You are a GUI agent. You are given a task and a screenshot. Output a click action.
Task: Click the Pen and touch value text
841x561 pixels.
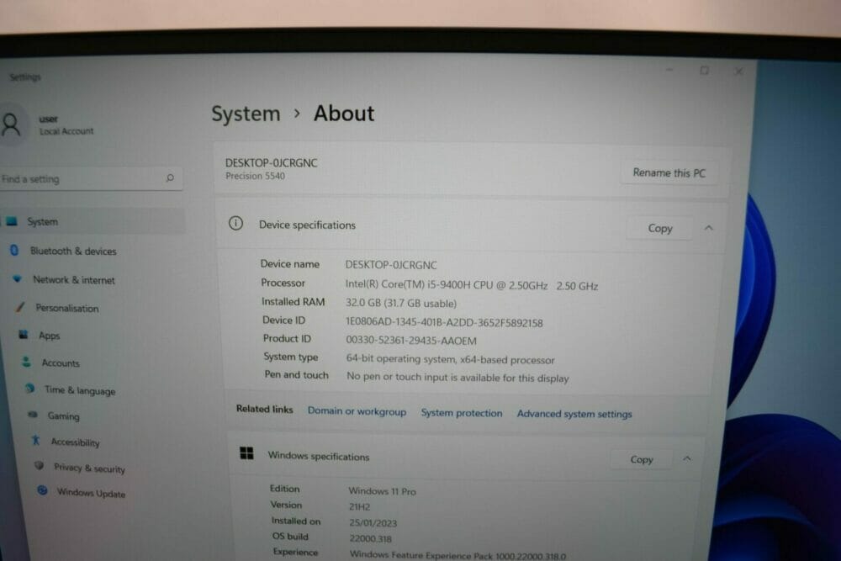pyautogui.click(x=458, y=377)
